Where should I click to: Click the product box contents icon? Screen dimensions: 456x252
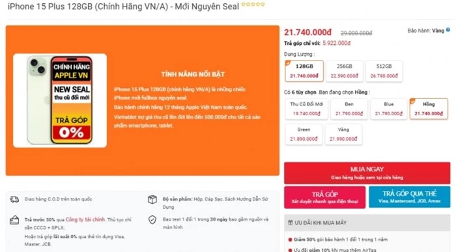(152, 199)
